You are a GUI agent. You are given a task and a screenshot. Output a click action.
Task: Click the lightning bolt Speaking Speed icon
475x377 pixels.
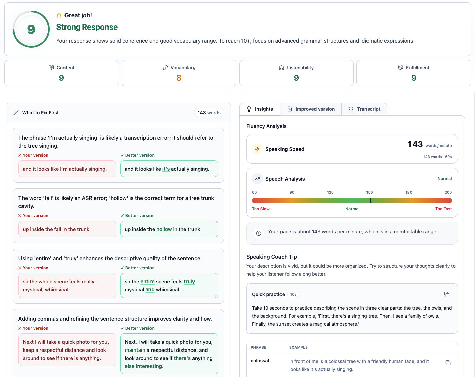click(257, 149)
